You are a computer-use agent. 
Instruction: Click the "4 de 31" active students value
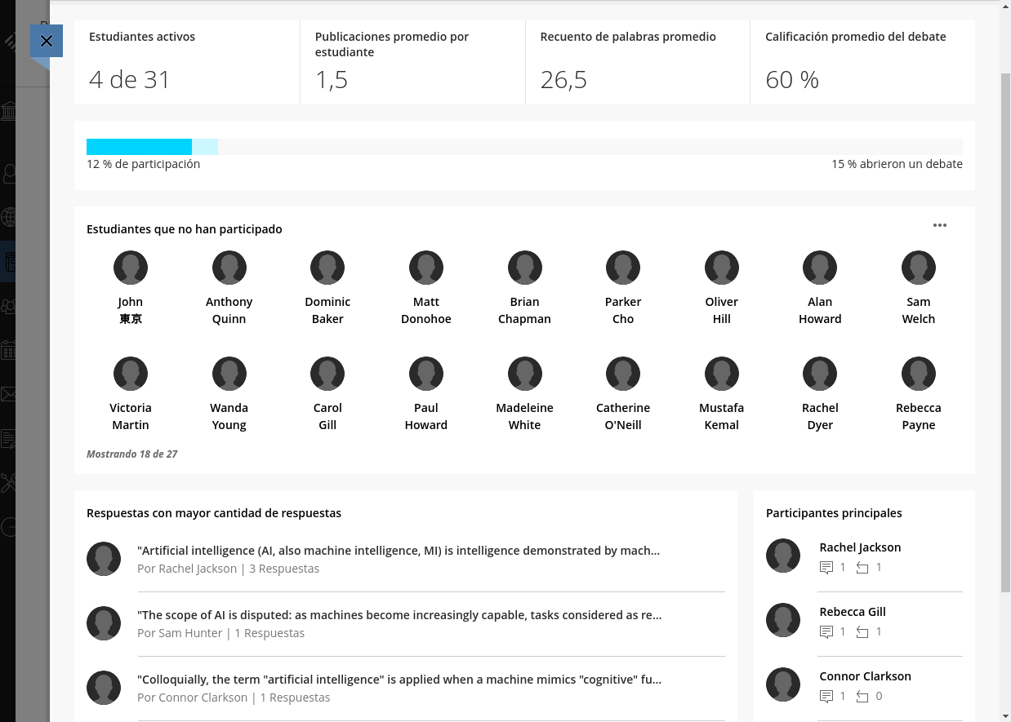point(130,79)
